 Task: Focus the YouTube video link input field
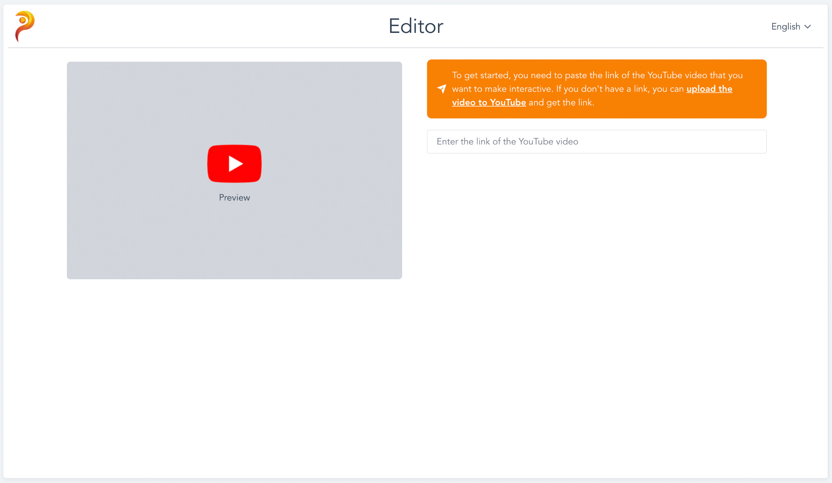click(597, 142)
